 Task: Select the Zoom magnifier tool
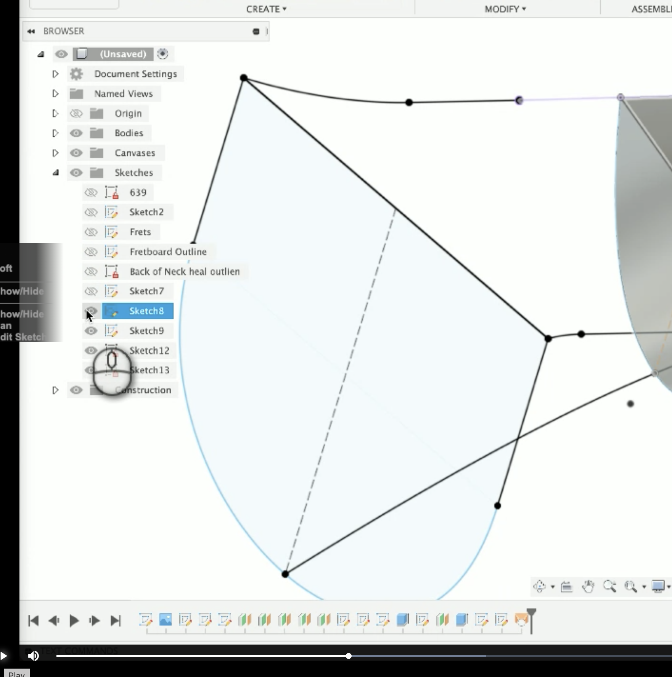[609, 587]
